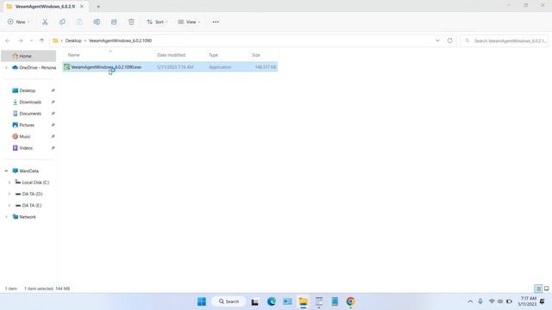
Task: Click the search box for this folder
Action: click(504, 40)
